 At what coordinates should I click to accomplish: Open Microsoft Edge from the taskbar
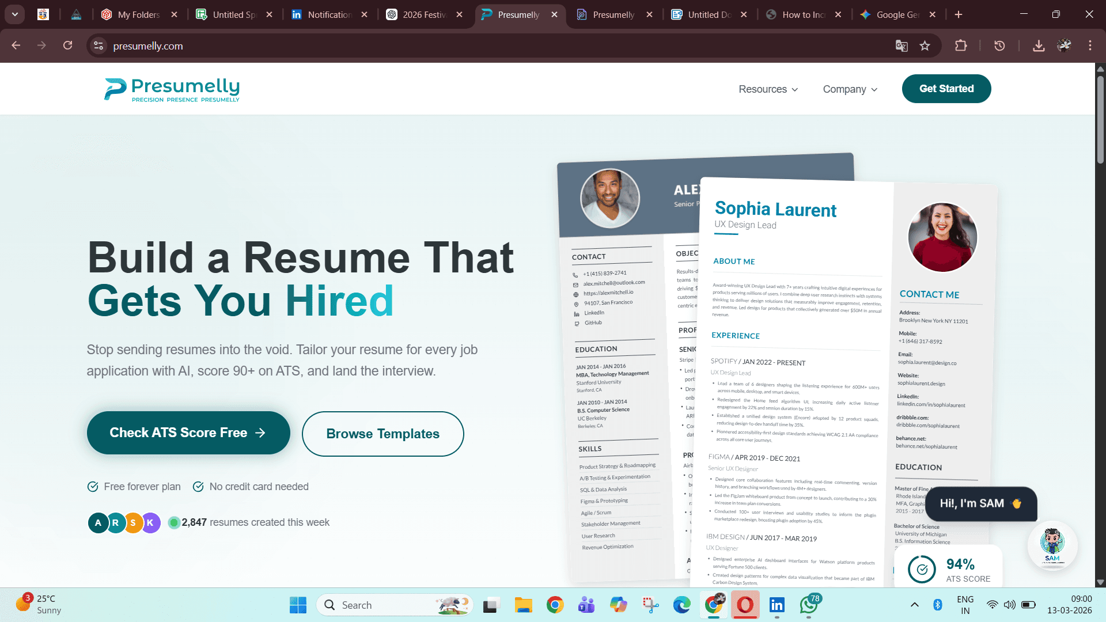pos(682,605)
